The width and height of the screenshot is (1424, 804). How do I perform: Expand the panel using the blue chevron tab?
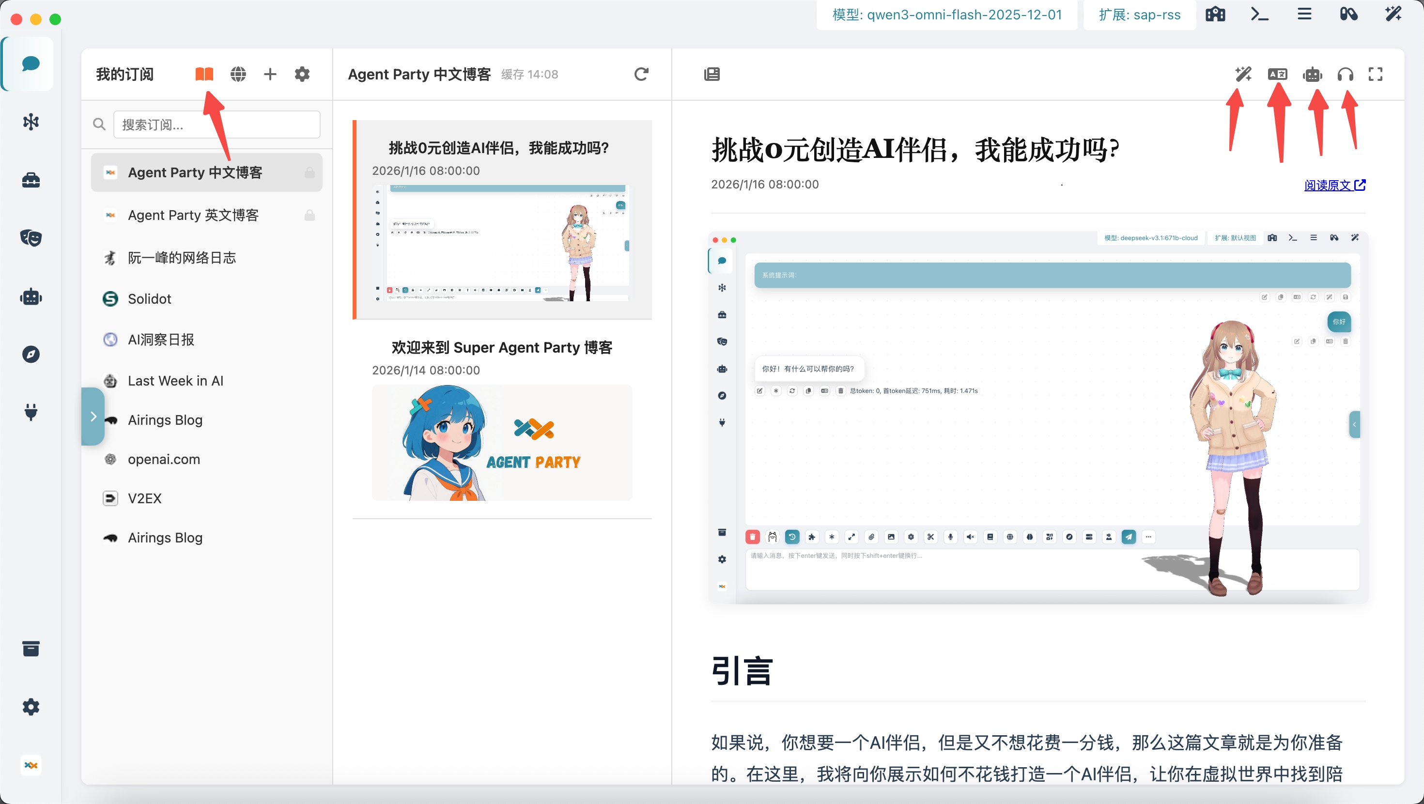point(93,417)
